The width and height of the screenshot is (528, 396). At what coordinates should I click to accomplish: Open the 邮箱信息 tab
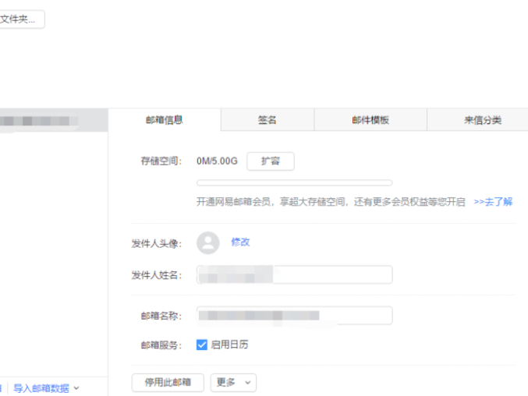coord(165,120)
